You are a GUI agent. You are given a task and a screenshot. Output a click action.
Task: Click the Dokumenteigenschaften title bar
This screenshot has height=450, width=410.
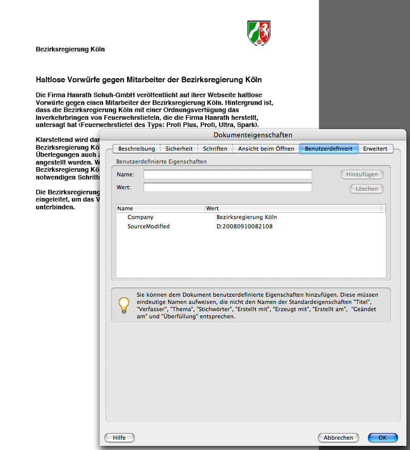coord(253,135)
